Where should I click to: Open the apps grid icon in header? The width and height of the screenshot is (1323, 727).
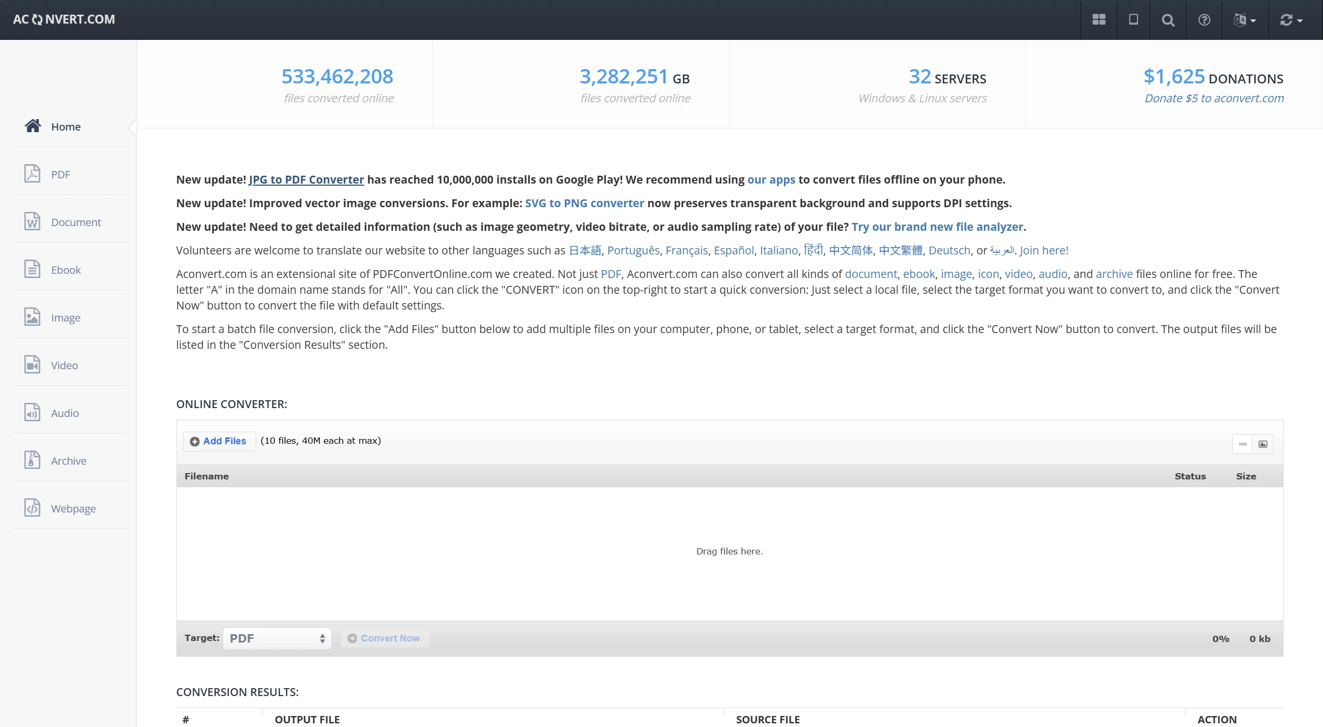(x=1099, y=19)
